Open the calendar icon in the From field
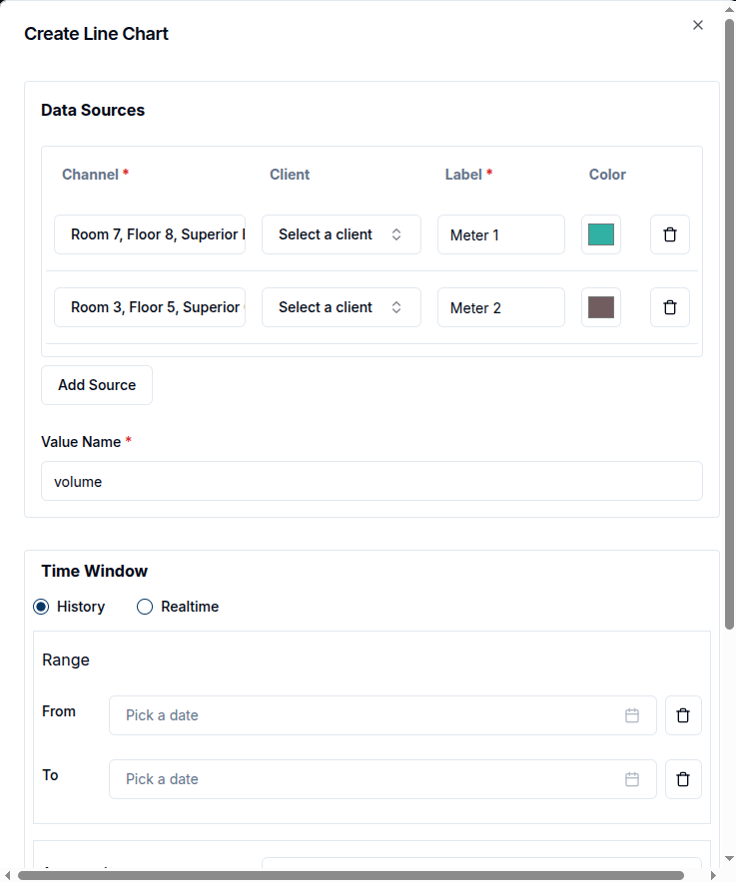The height and width of the screenshot is (882, 736). pyautogui.click(x=631, y=714)
